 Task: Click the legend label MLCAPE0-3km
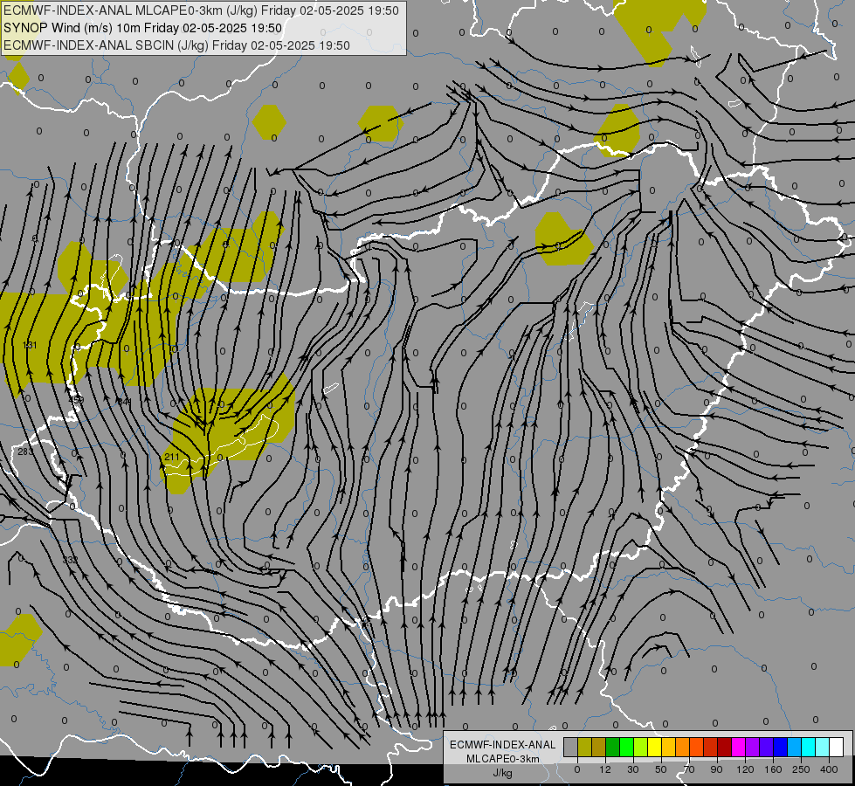502,759
